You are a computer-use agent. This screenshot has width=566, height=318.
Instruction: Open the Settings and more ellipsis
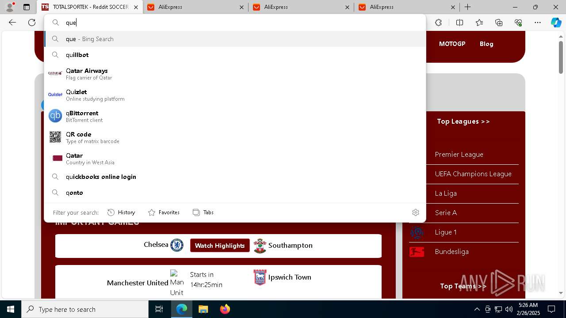538,23
